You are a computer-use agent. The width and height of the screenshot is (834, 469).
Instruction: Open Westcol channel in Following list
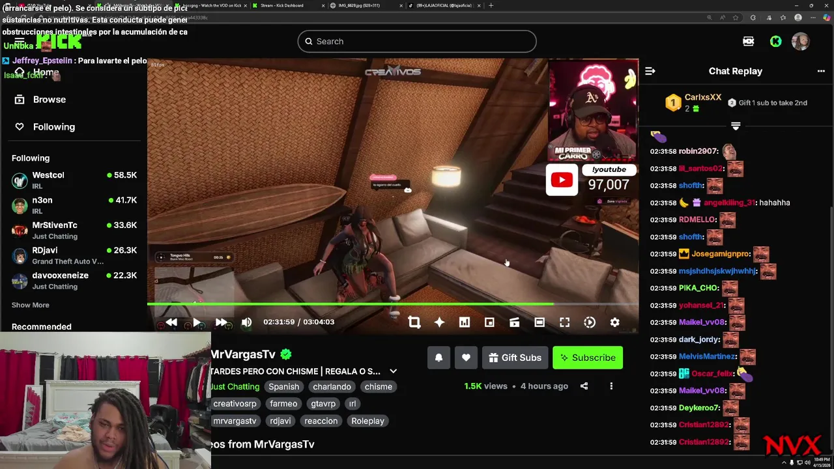[74, 180]
